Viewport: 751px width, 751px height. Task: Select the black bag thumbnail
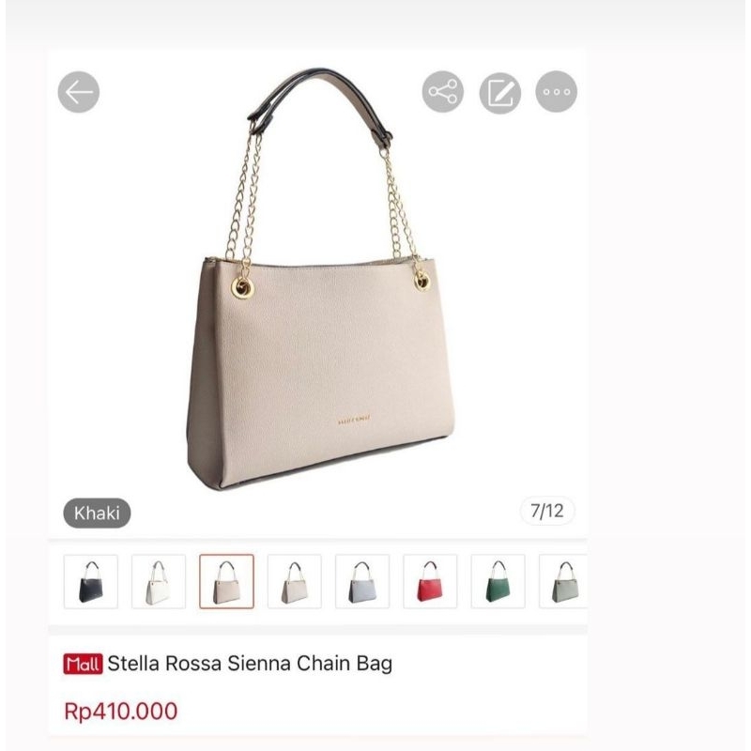[x=90, y=581]
